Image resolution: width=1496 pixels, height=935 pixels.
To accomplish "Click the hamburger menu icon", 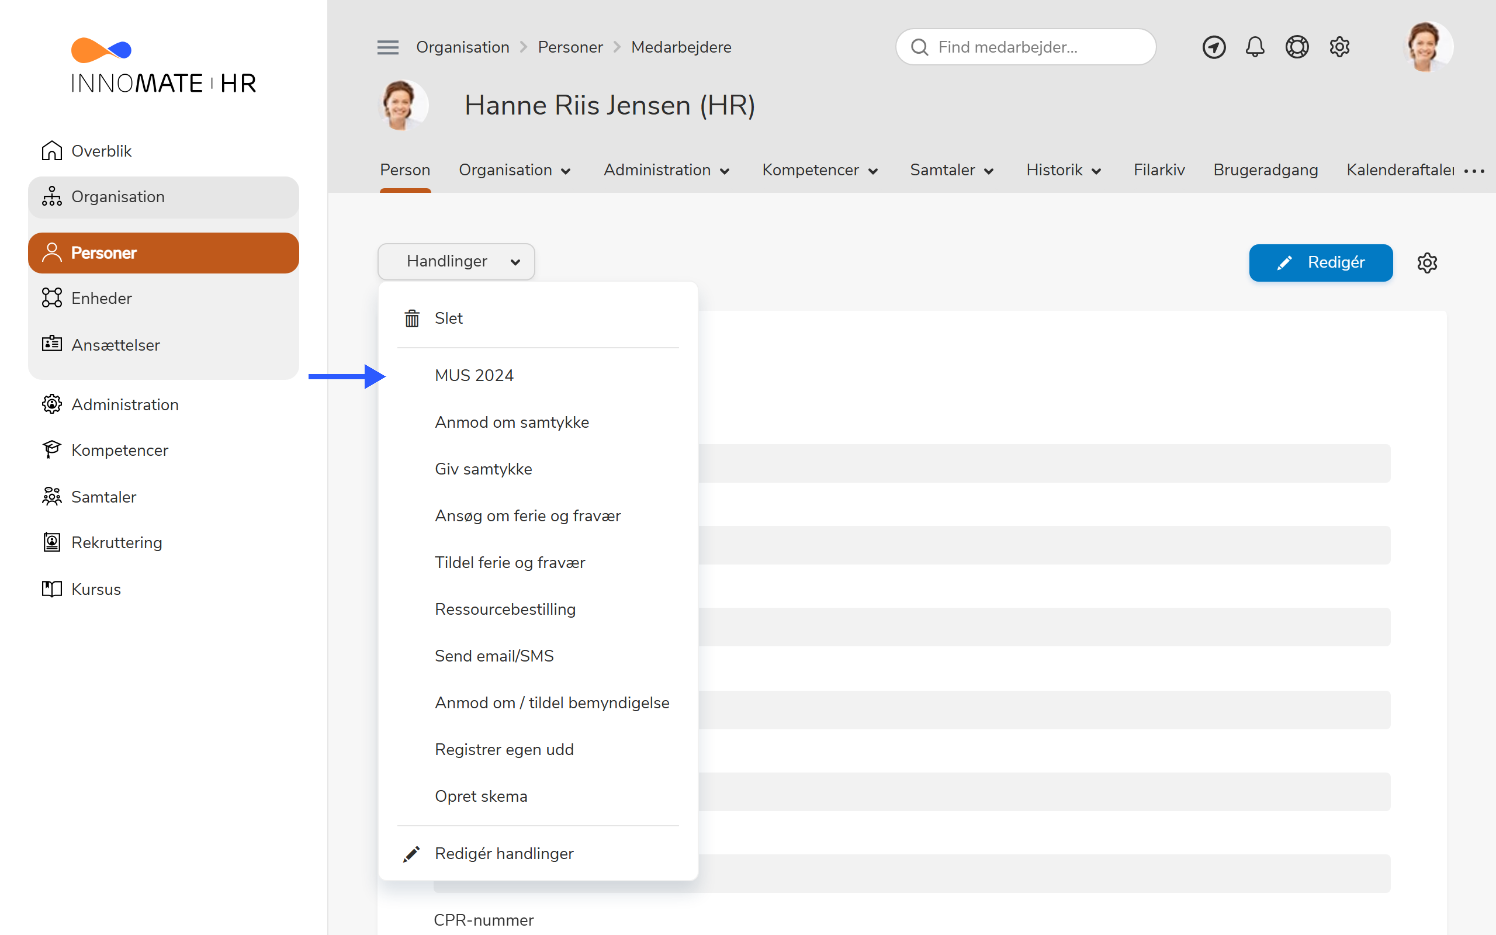I will [387, 47].
